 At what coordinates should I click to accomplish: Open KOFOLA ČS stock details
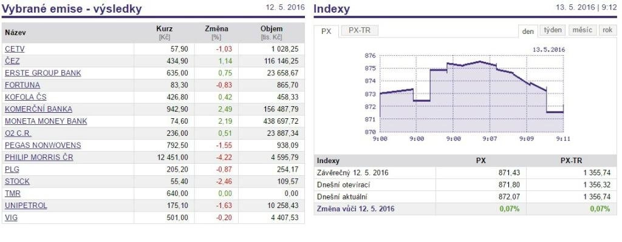(x=26, y=97)
